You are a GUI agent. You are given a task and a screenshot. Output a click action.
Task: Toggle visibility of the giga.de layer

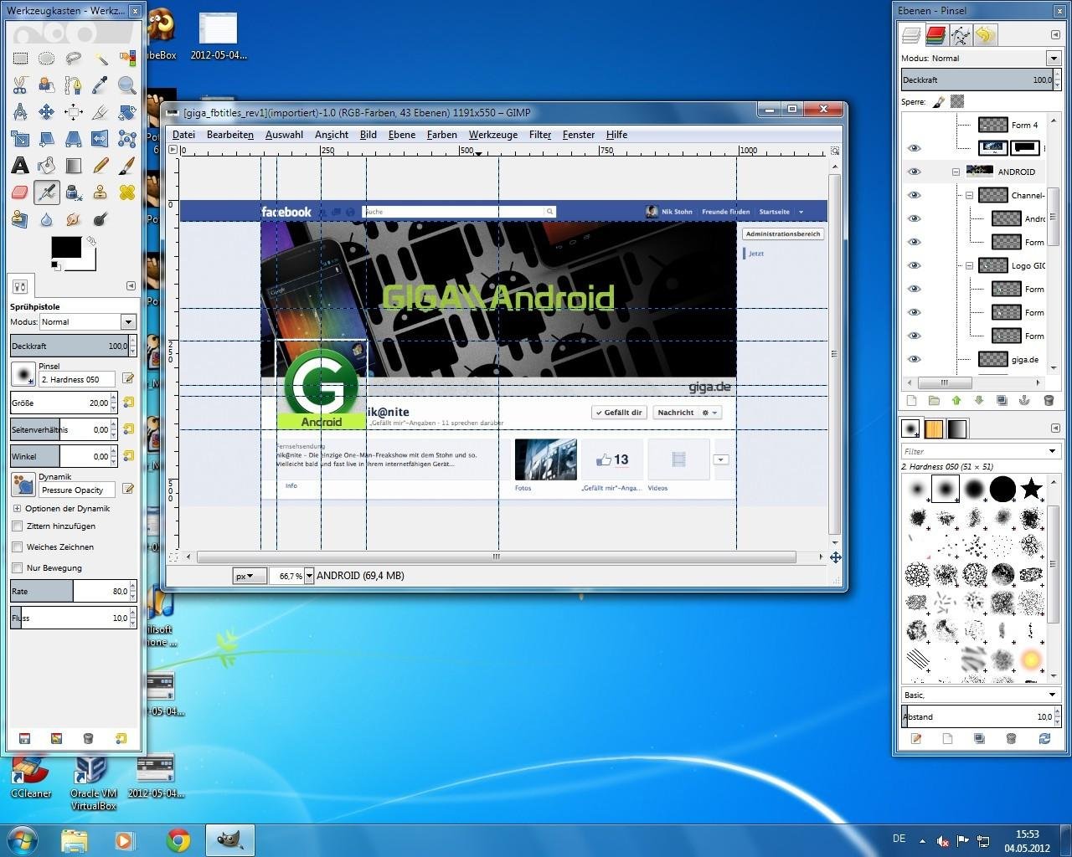(x=914, y=359)
